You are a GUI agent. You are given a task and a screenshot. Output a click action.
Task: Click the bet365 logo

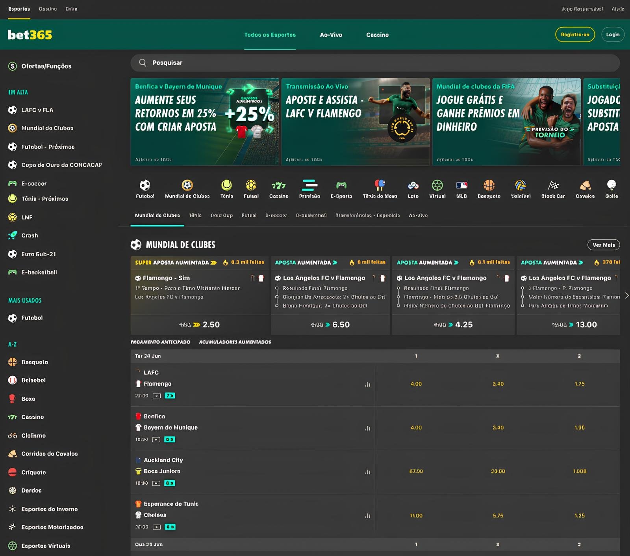pyautogui.click(x=30, y=35)
